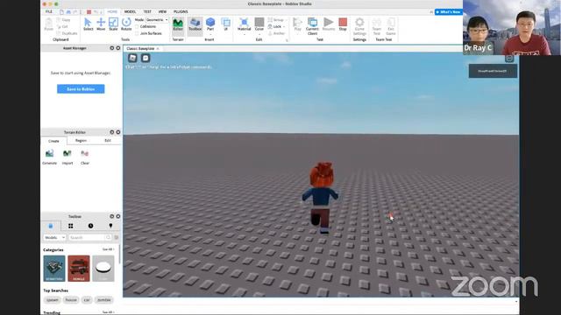This screenshot has height=315, width=561.
Task: Open the FILE menu
Action: coord(49,11)
